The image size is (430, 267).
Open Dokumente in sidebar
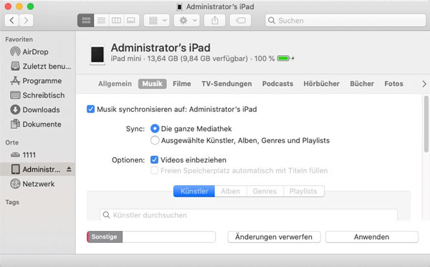point(36,125)
